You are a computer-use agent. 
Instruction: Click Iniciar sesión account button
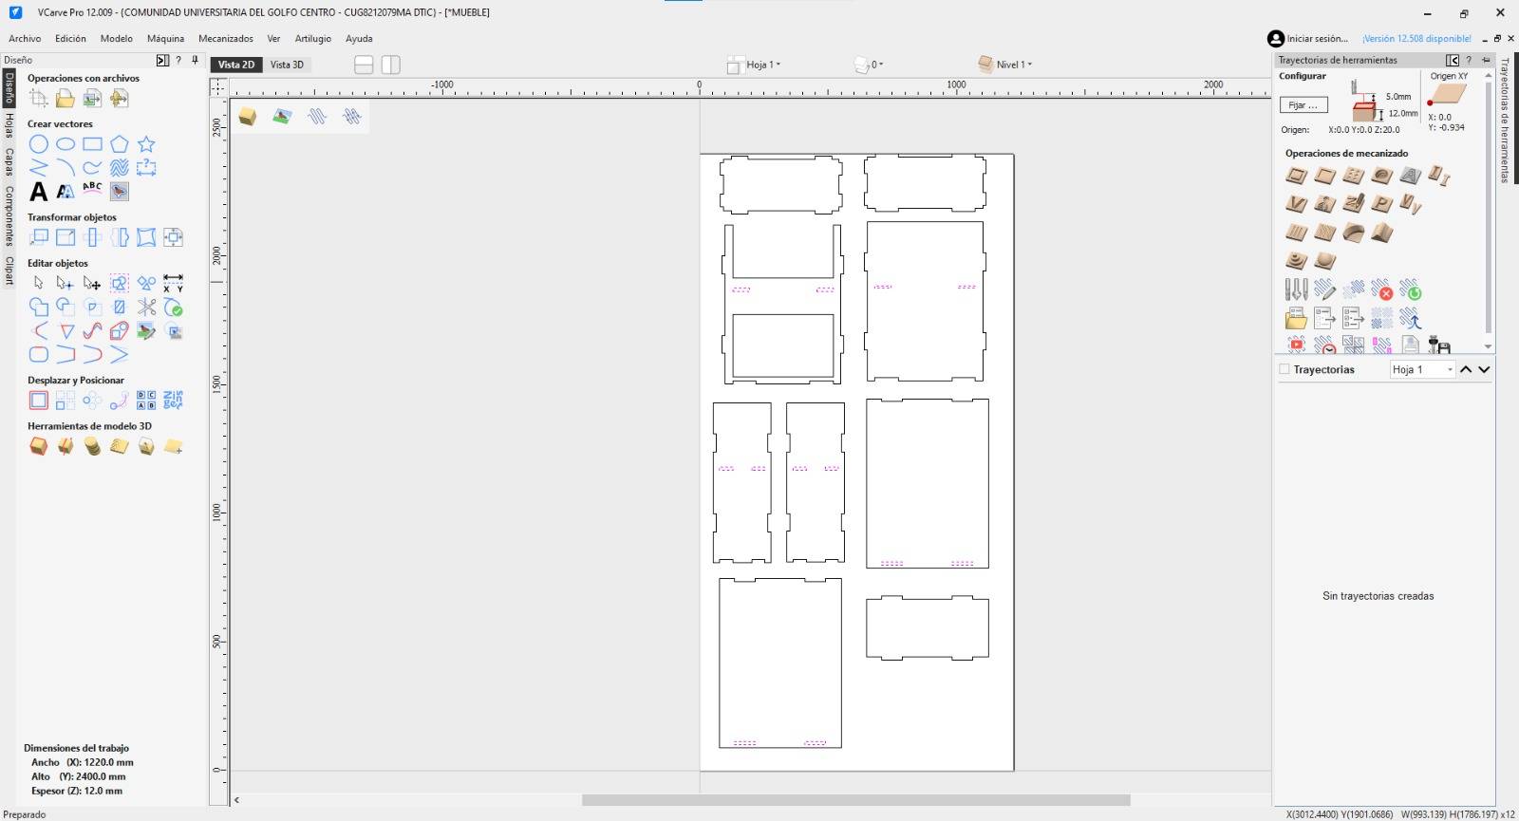[x=1308, y=39]
